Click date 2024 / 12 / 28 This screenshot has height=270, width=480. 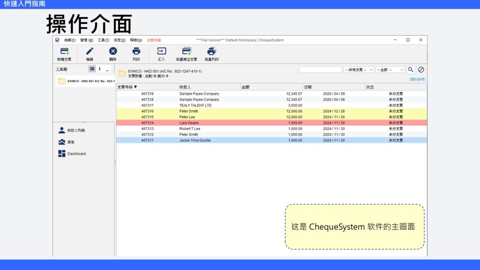(x=334, y=111)
